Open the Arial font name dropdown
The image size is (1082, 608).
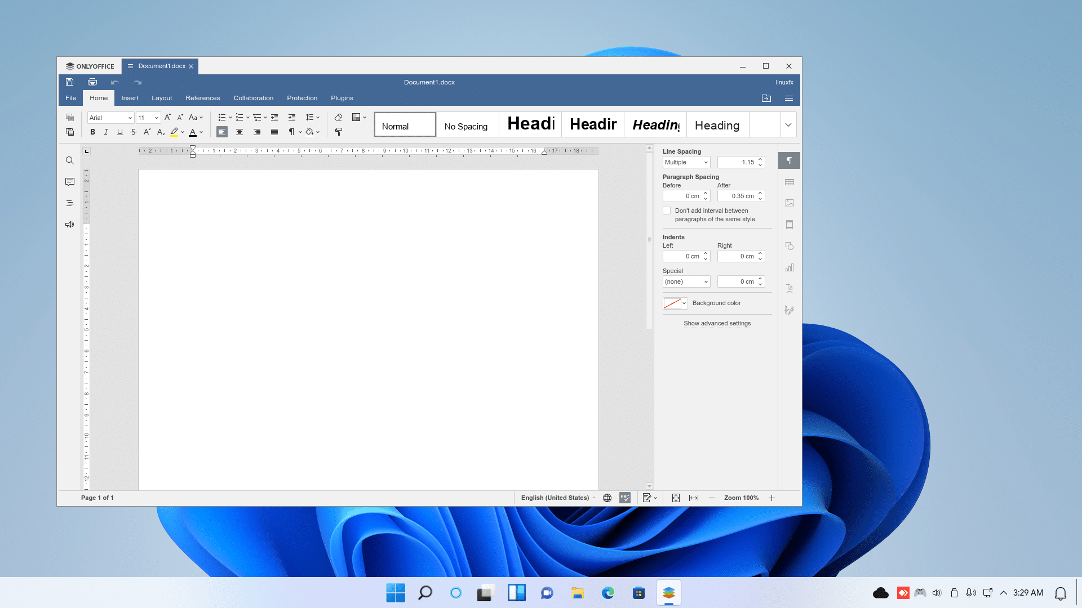[130, 118]
